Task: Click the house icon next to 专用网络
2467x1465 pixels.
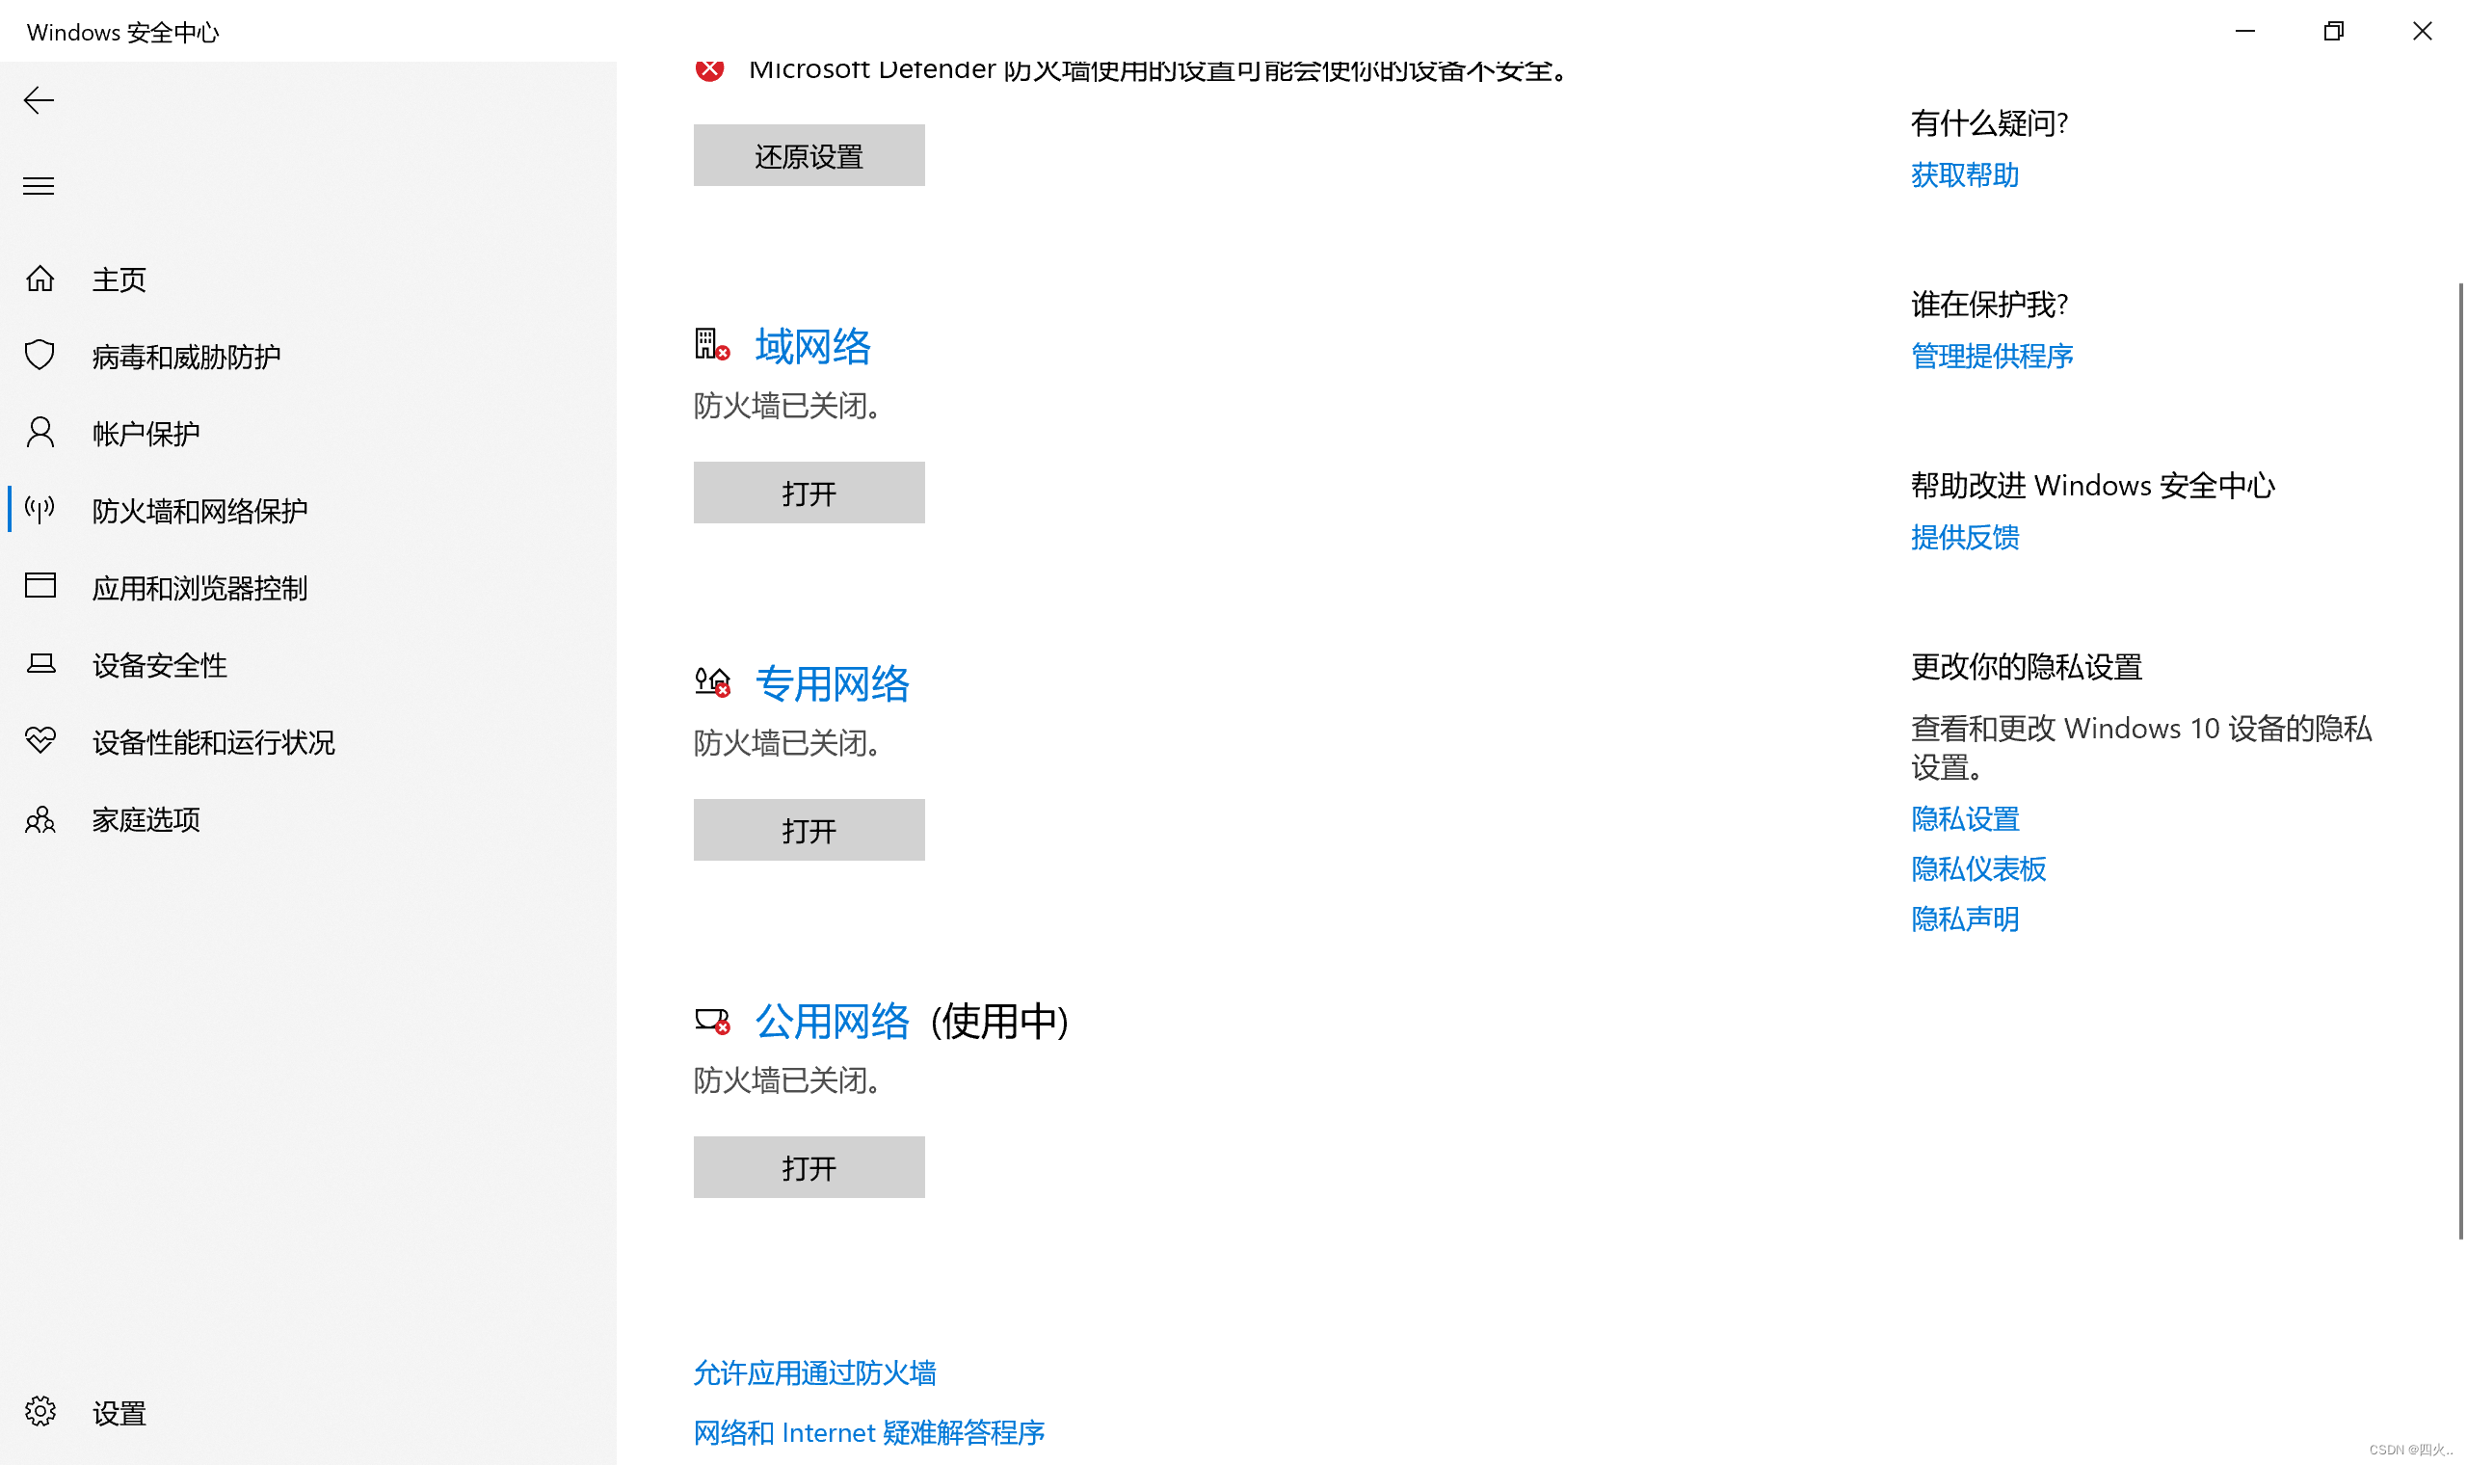Action: point(711,682)
